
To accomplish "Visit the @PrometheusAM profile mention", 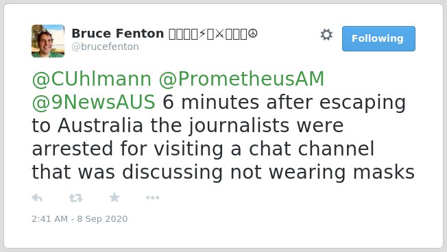I will point(241,79).
